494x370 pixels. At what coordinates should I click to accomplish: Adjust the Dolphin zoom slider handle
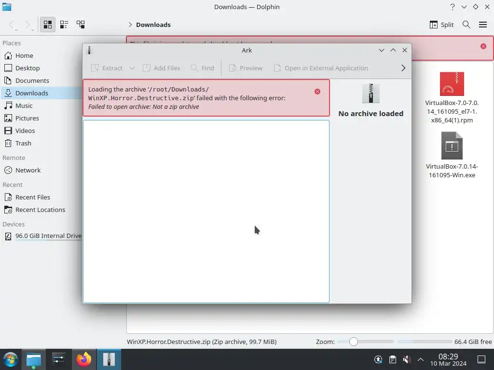click(354, 342)
